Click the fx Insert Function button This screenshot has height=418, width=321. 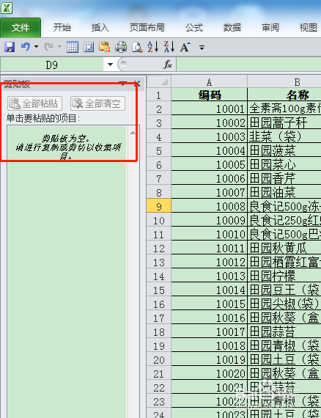(168, 65)
